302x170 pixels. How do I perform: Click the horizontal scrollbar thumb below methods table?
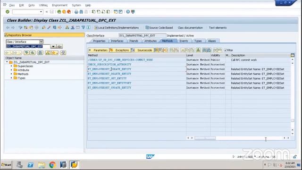[205, 138]
